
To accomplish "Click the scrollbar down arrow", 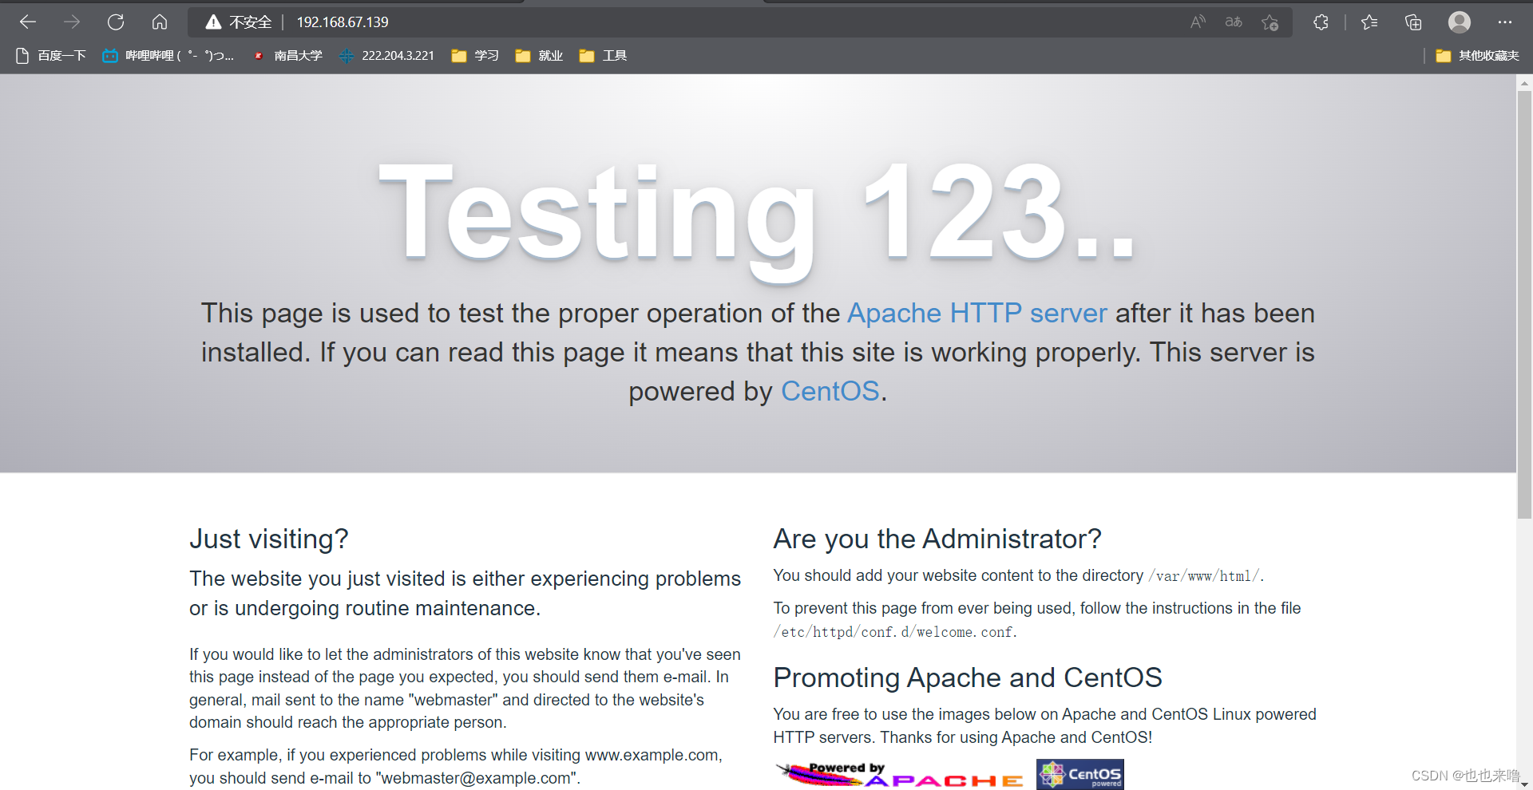I will (1524, 784).
